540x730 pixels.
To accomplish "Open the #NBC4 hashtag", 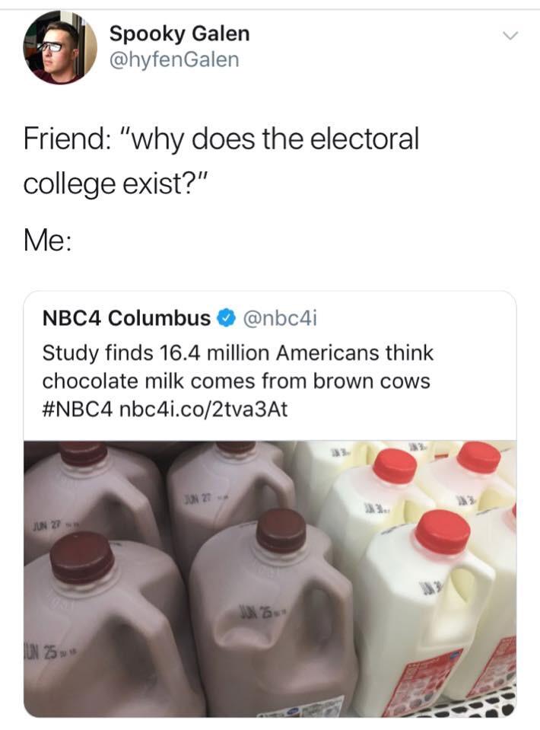I will click(x=77, y=409).
